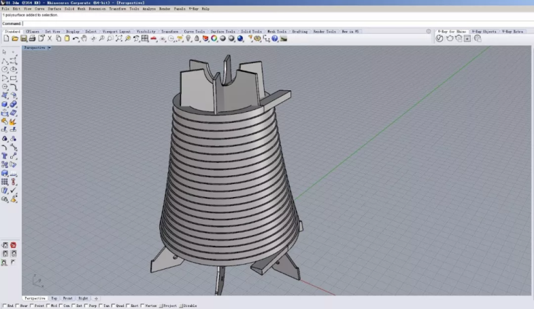Image resolution: width=534 pixels, height=309 pixels.
Task: Enable the End osnap checkbox
Action: coord(3,306)
